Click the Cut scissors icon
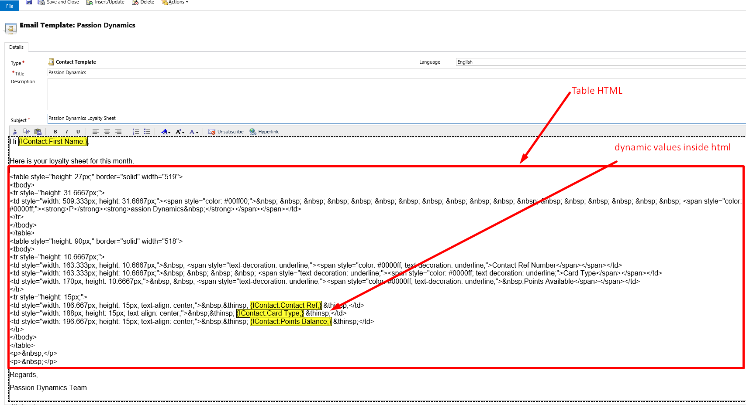 coord(15,132)
